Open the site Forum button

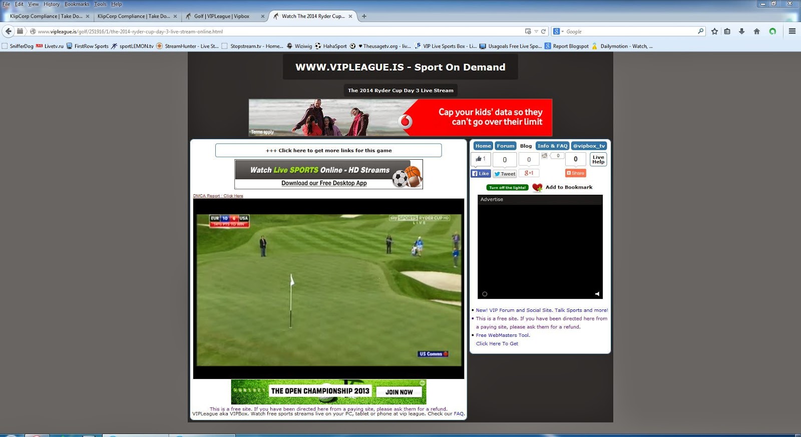(506, 146)
